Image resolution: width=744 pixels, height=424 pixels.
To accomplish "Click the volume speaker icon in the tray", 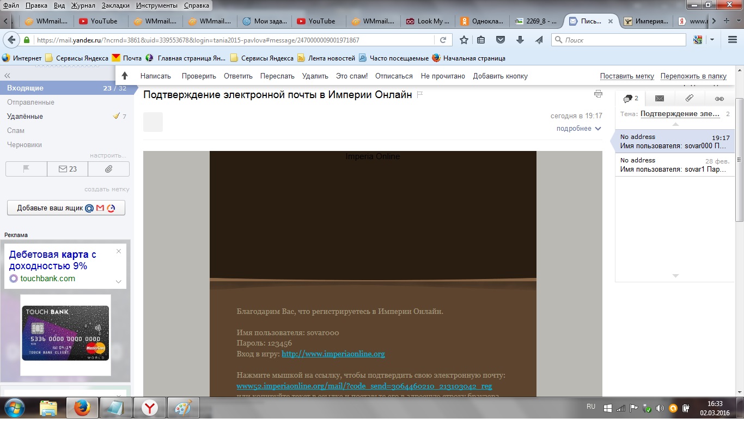I will (x=660, y=408).
